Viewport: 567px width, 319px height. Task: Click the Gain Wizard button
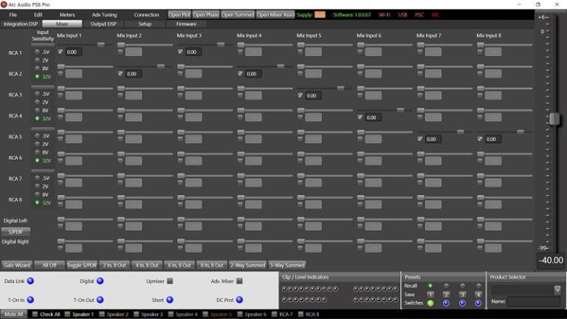tap(16, 265)
